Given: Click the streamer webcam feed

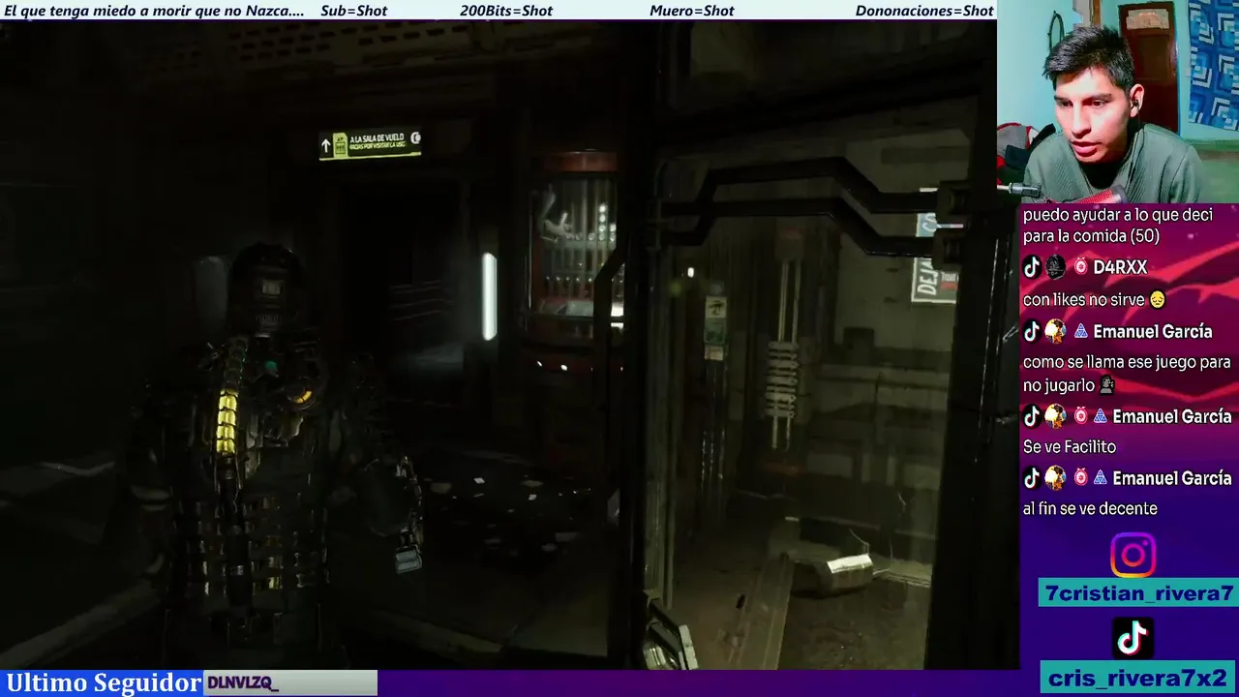Looking at the screenshot, I should pyautogui.click(x=1118, y=102).
